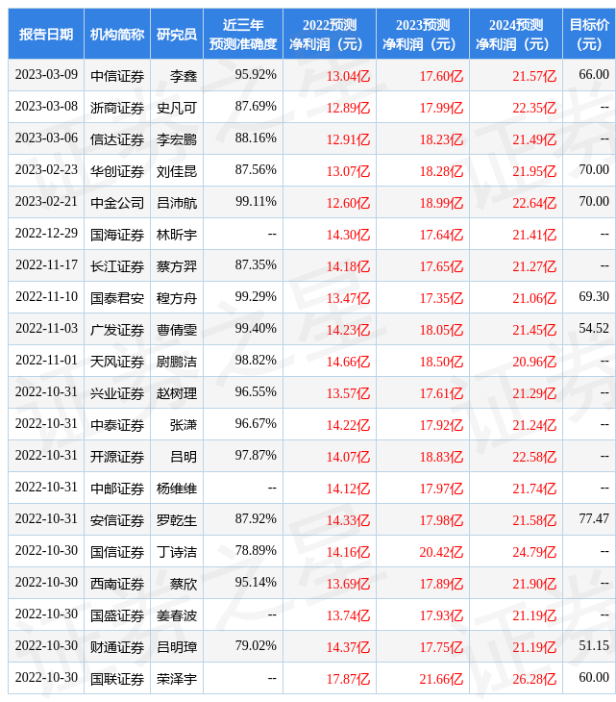Select the 国联证券 institution cell
Image resolution: width=616 pixels, height=702 pixels.
[x=117, y=679]
